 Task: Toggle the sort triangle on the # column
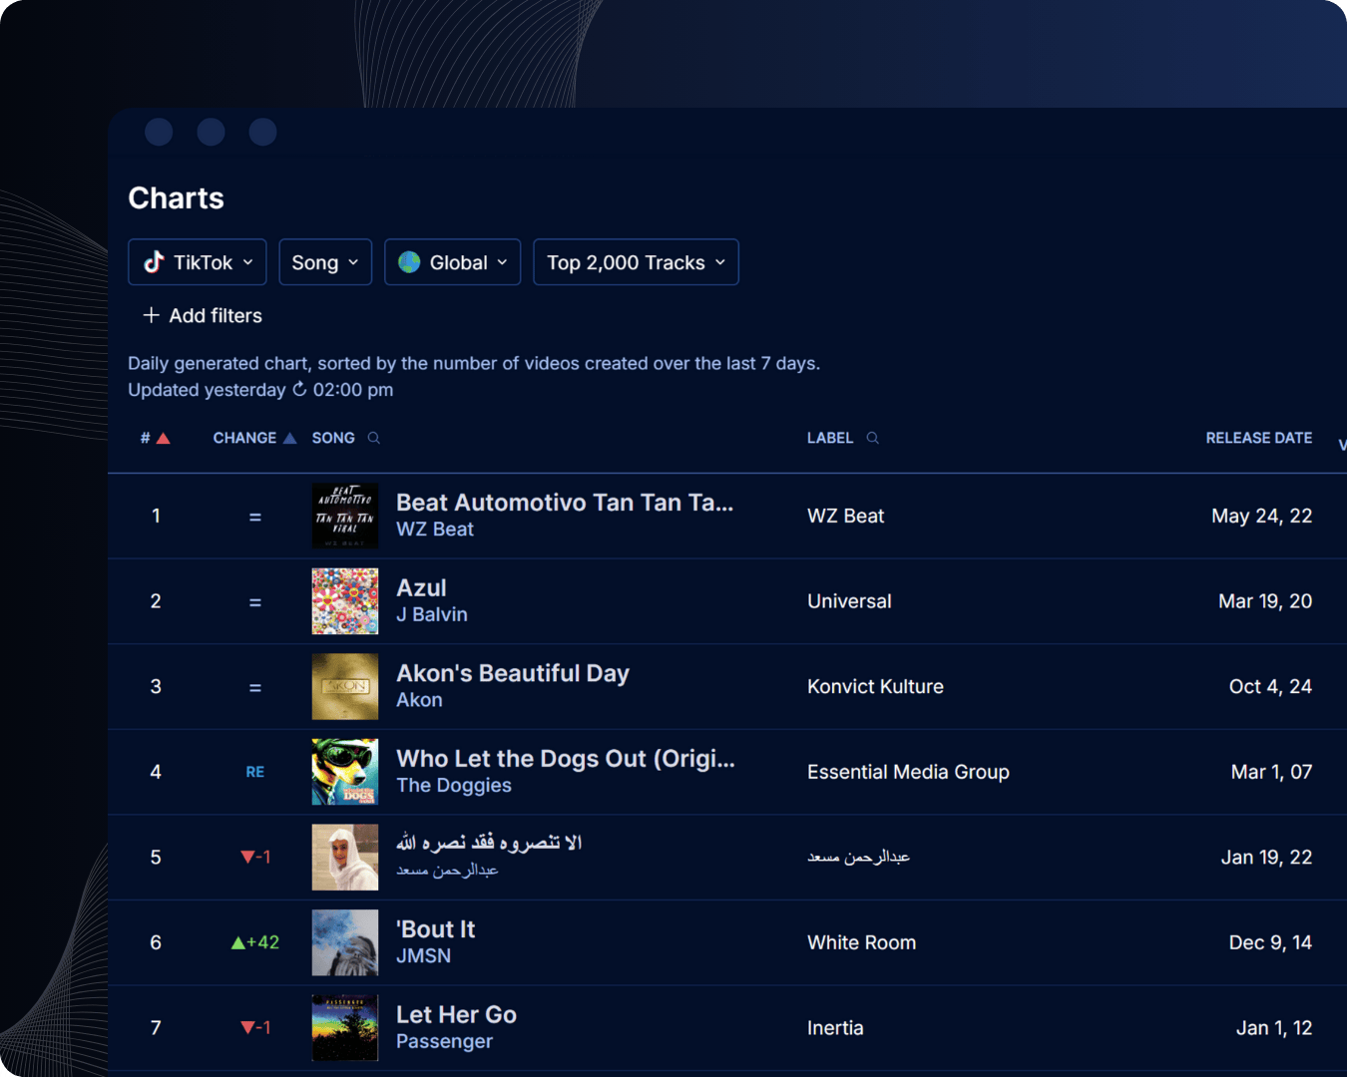tap(165, 437)
